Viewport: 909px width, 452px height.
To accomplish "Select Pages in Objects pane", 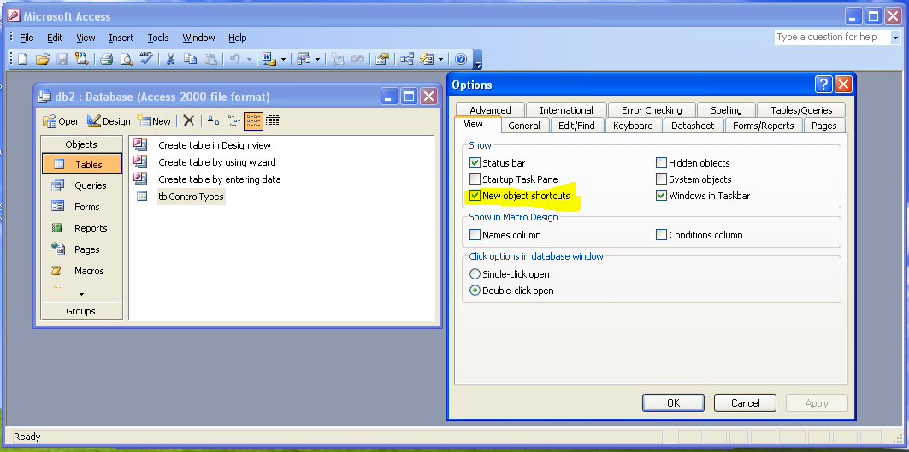I will tap(82, 249).
